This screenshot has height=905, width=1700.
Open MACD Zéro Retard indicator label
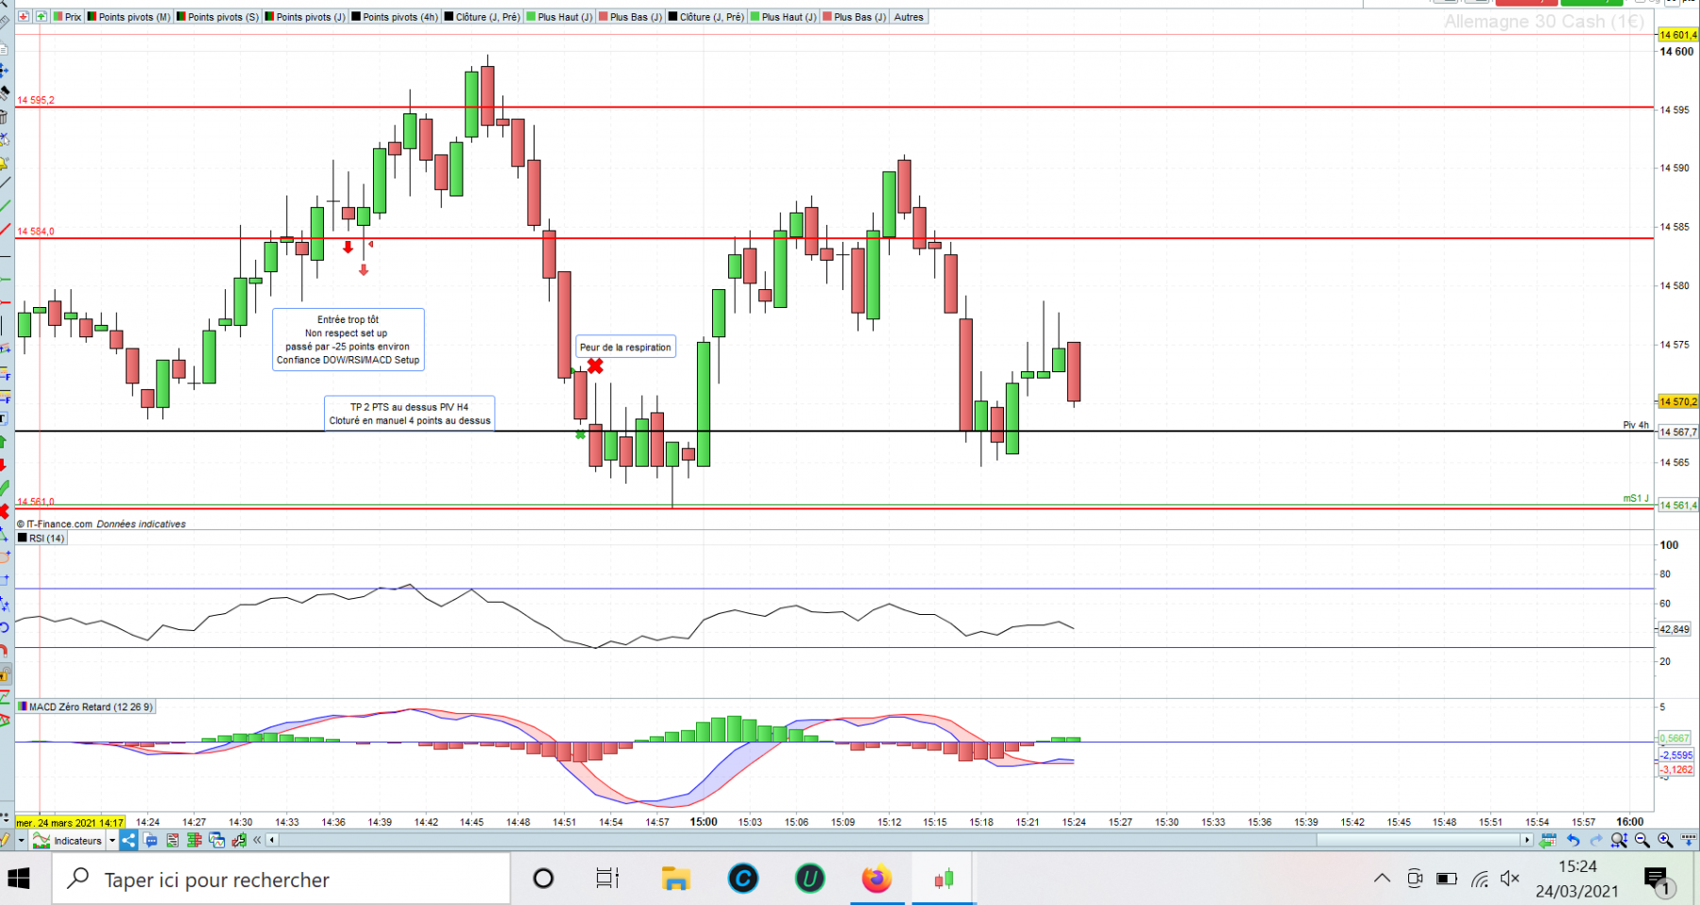[85, 707]
